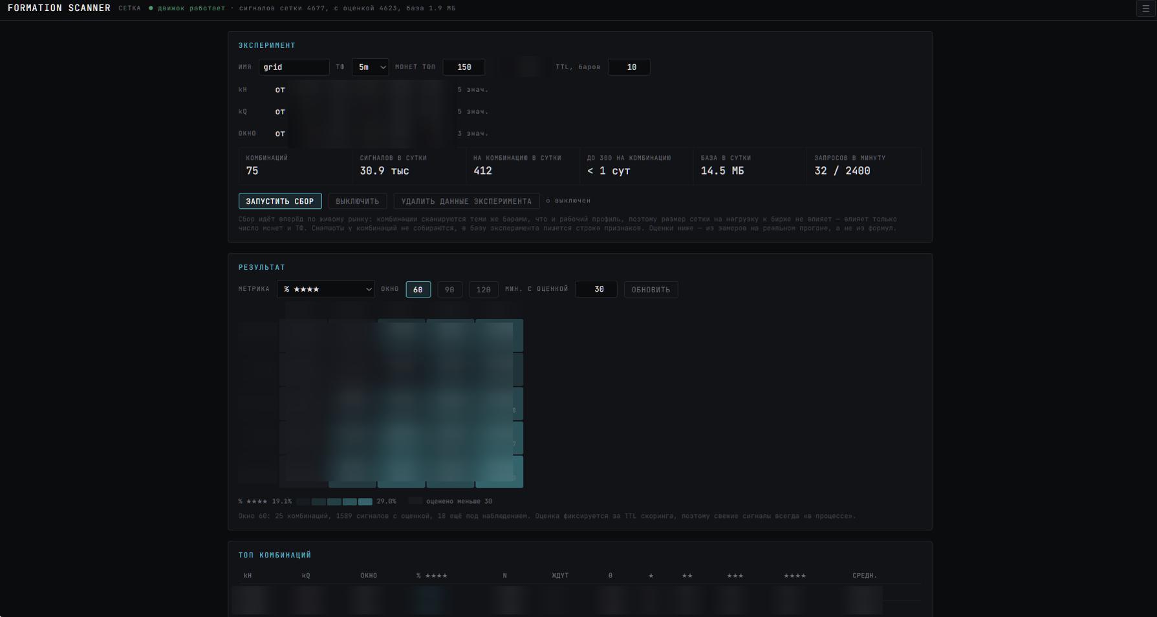The image size is (1157, 617).
Task: Open the МЕТРИКА dropdown showing % ★★★★
Action: 326,289
